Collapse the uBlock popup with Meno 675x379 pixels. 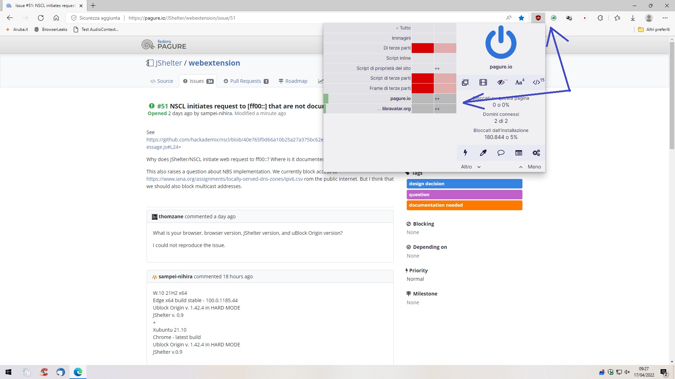pos(530,167)
